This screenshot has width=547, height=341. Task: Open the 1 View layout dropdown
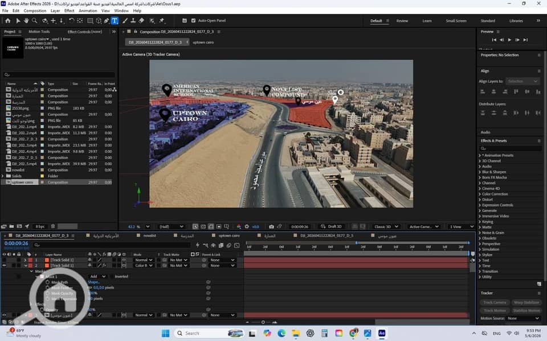pos(462,227)
